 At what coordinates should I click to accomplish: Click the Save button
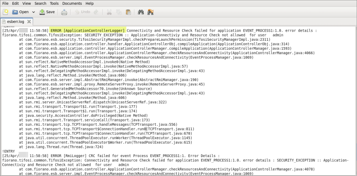[47, 12]
